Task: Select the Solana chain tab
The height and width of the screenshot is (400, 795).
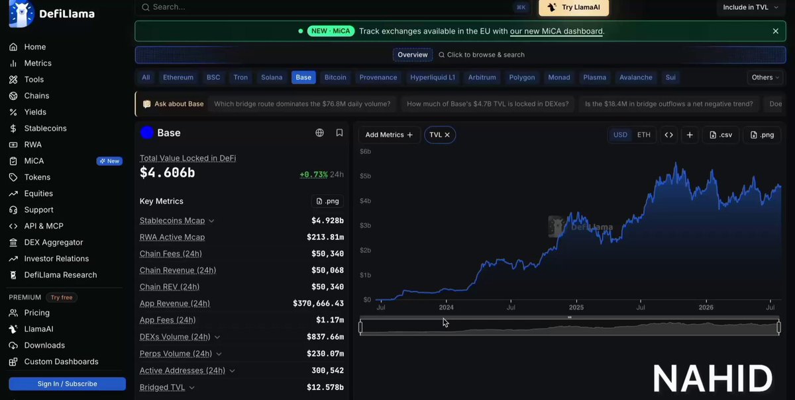Action: point(272,77)
